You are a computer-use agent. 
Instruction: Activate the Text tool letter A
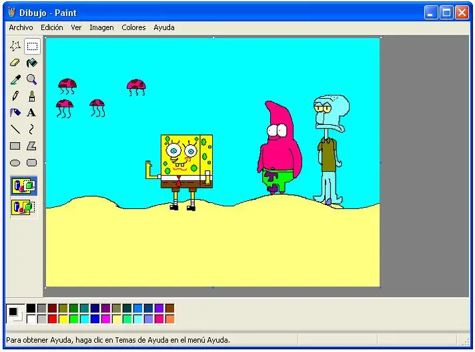click(x=31, y=112)
